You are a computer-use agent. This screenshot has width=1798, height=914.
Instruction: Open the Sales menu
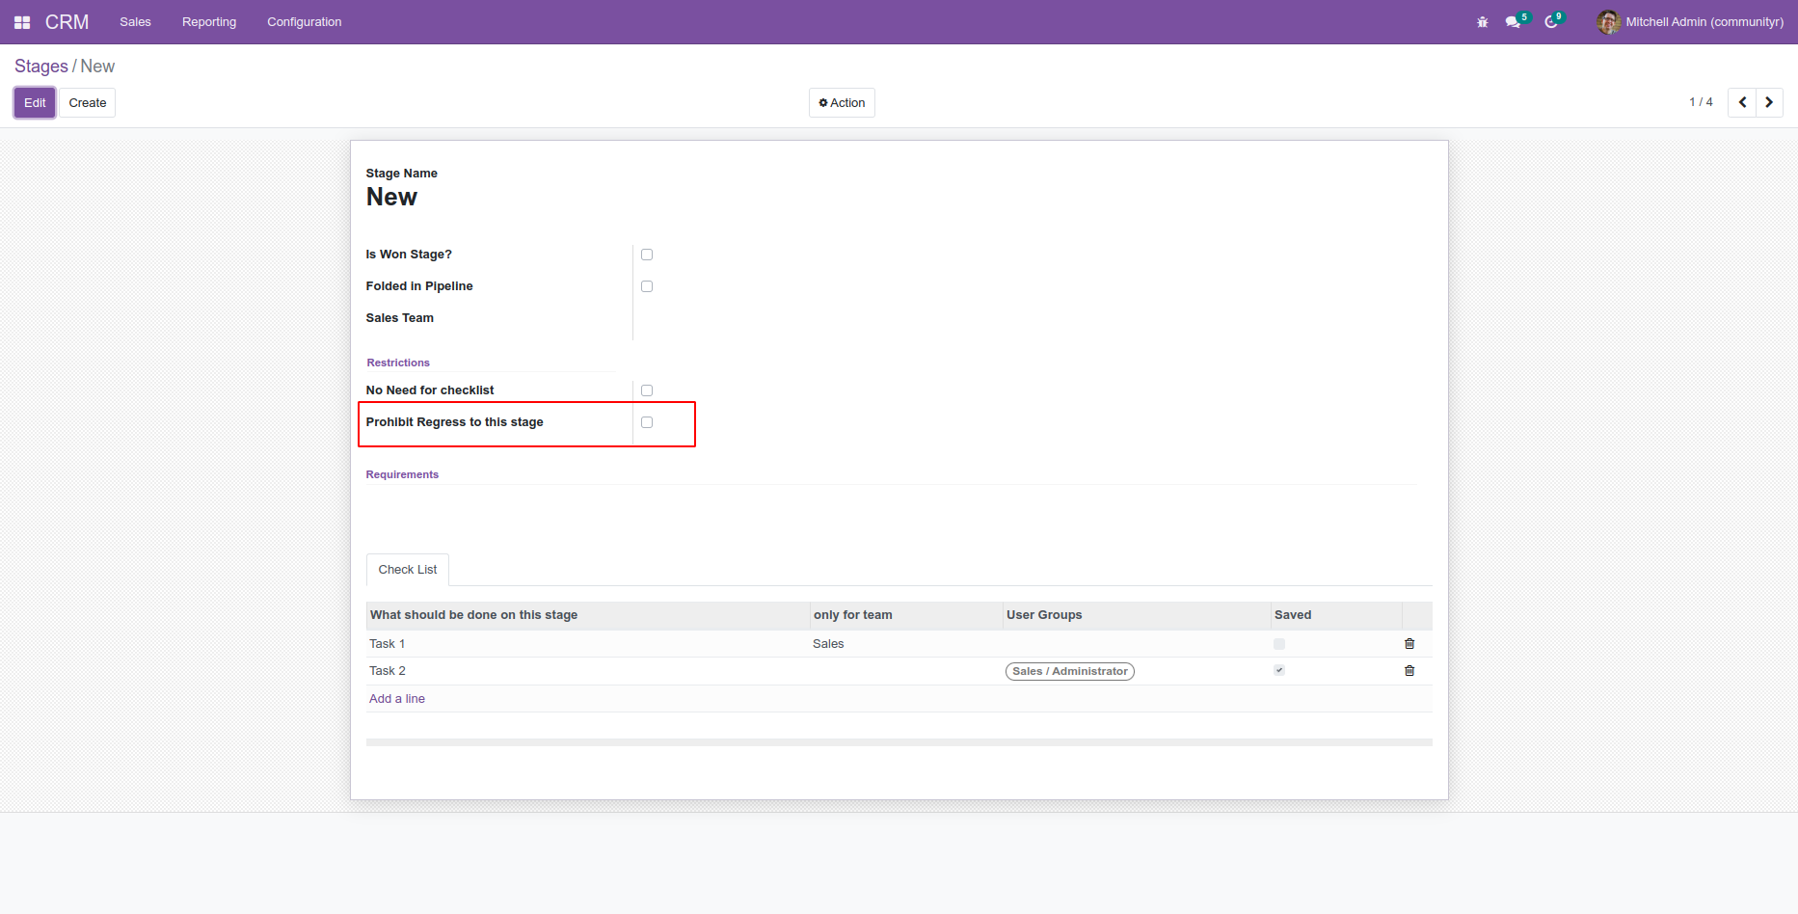point(135,22)
